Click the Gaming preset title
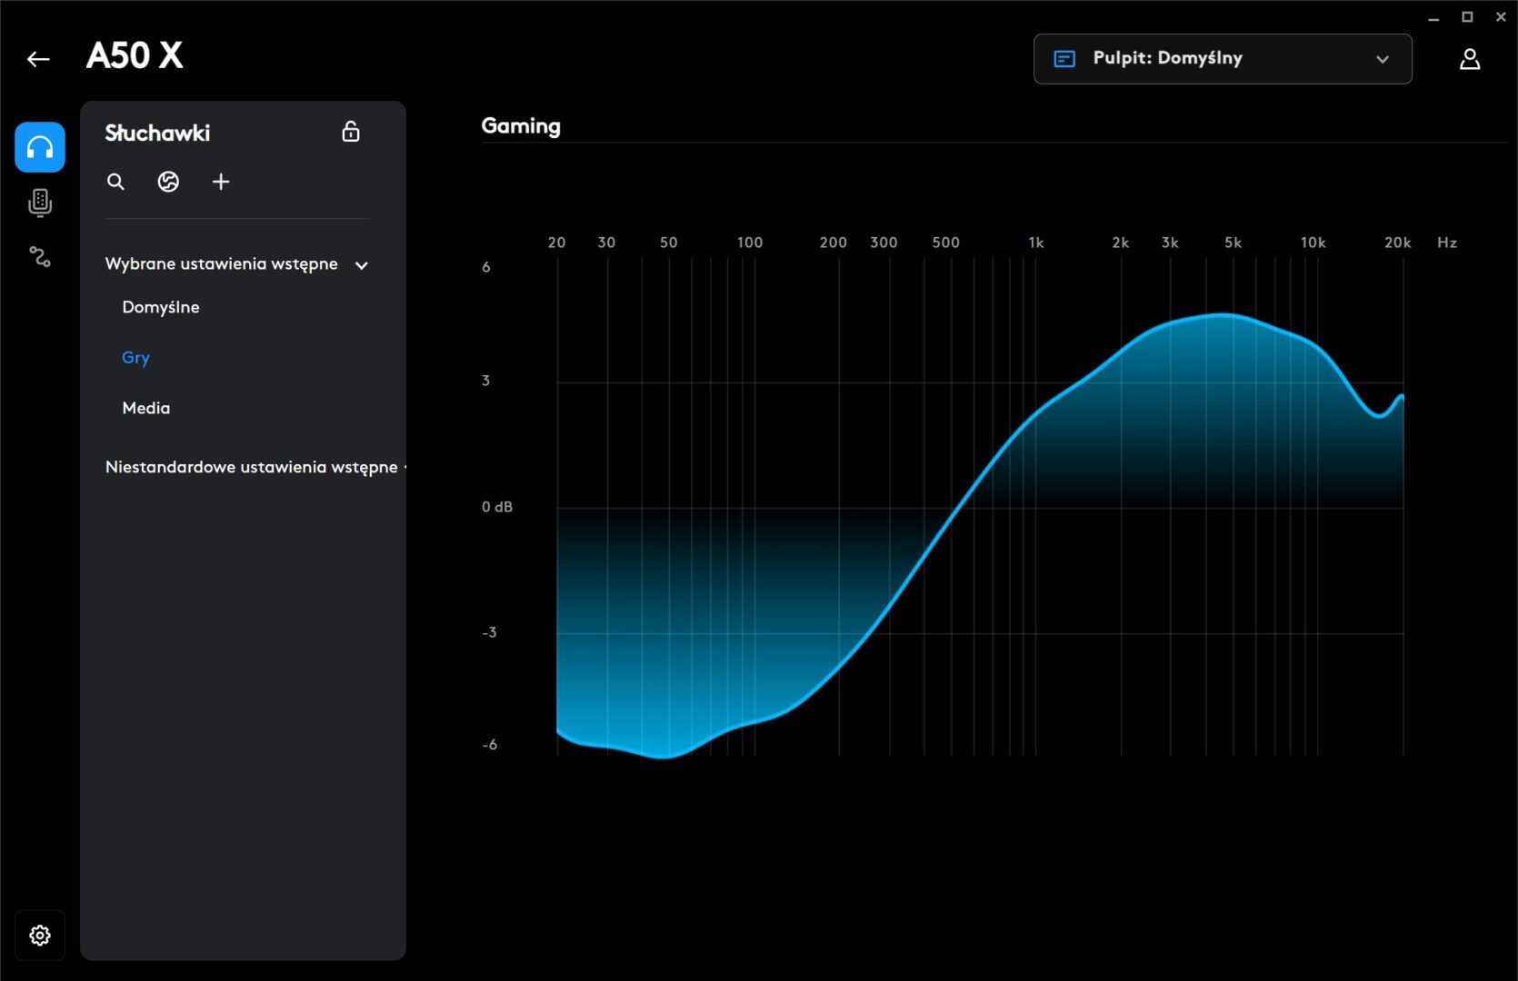The image size is (1518, 981). click(x=521, y=126)
